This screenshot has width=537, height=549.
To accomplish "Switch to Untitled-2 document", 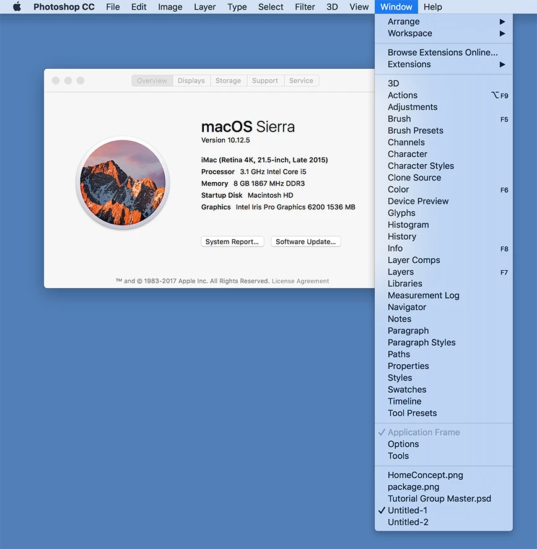I will tap(443, 522).
